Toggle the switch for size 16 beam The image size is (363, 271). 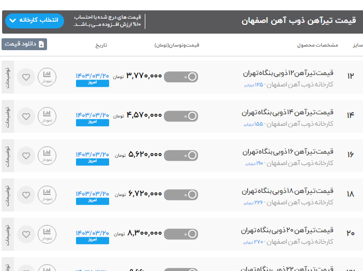click(x=181, y=155)
